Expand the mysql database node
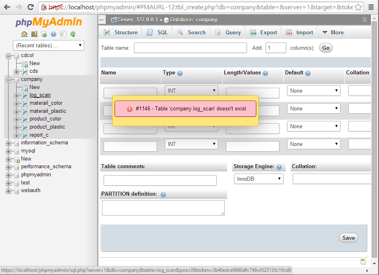Screen dimensions: 379x275 point(8,150)
